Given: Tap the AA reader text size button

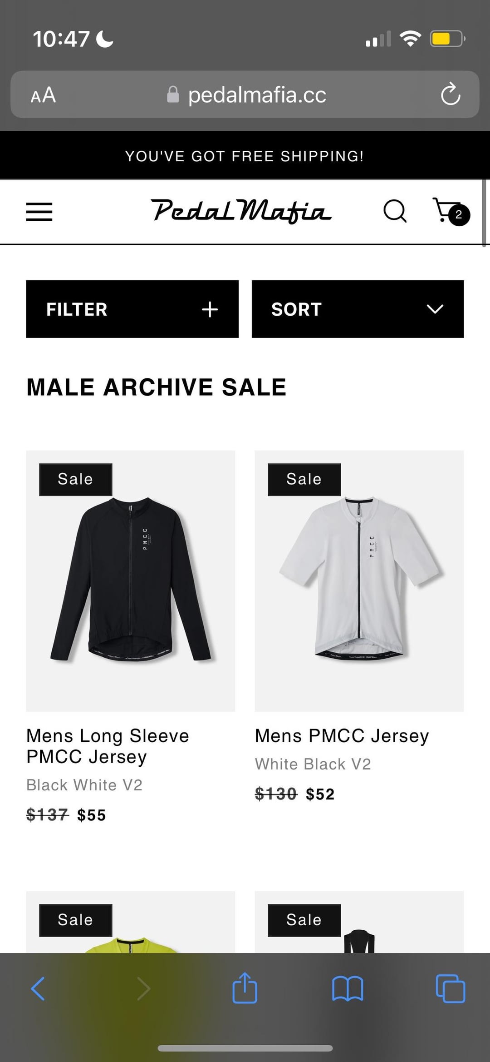Looking at the screenshot, I should pyautogui.click(x=43, y=95).
